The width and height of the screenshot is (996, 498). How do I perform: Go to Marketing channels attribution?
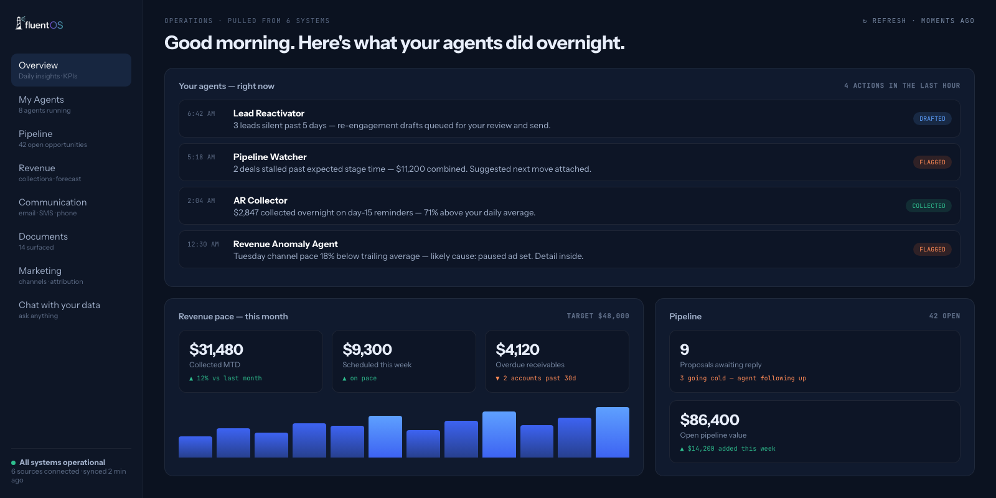click(x=71, y=275)
